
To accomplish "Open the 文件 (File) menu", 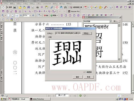I will coord(6,4).
